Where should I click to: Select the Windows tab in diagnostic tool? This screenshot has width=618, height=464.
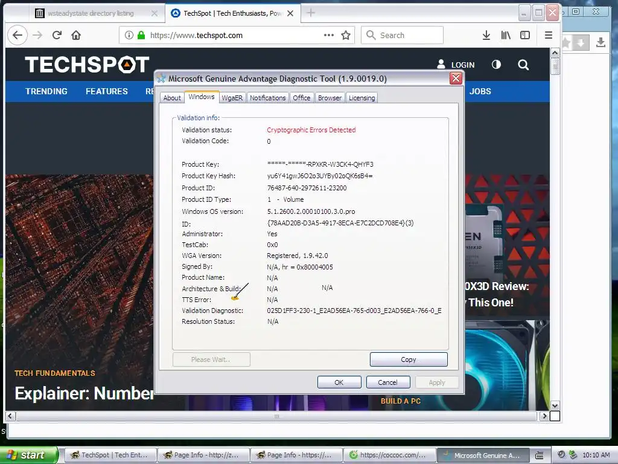click(202, 97)
